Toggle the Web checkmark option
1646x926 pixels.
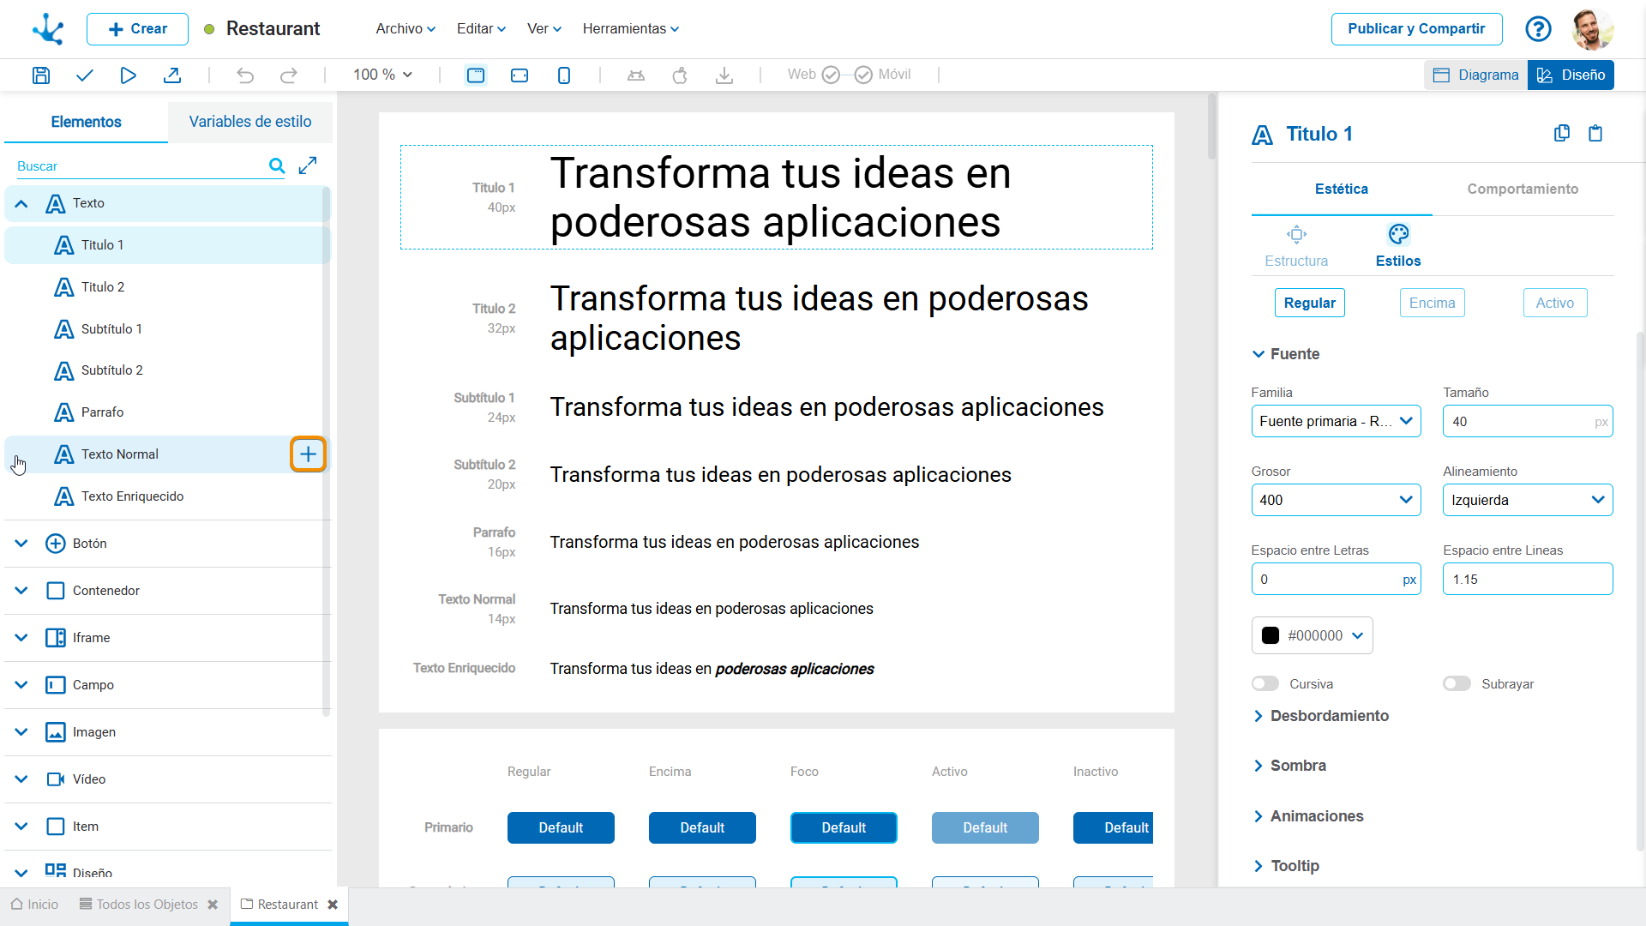coord(830,75)
